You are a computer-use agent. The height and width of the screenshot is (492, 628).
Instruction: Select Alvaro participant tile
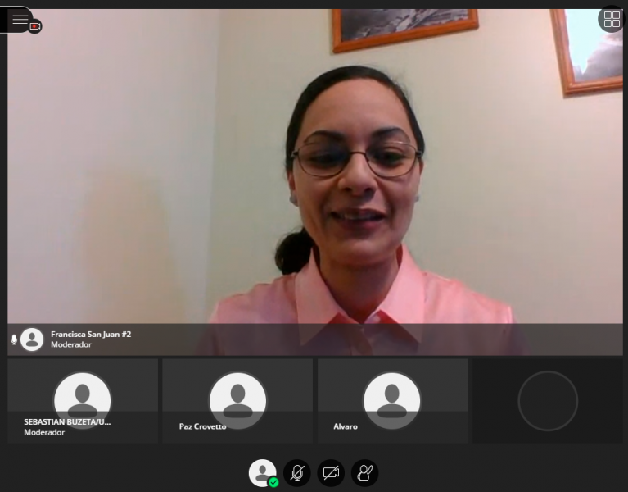393,401
